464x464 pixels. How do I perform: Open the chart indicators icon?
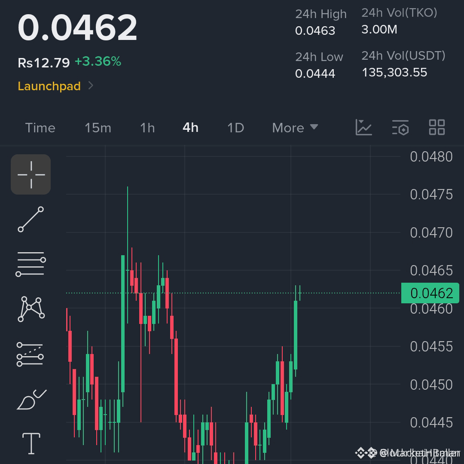click(x=364, y=128)
